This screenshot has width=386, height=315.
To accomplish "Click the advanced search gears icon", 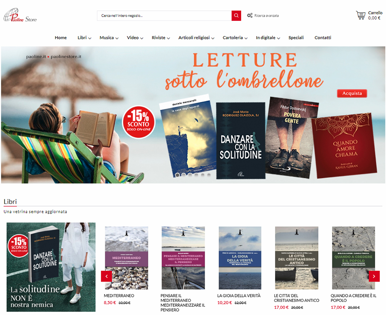I will [x=250, y=15].
